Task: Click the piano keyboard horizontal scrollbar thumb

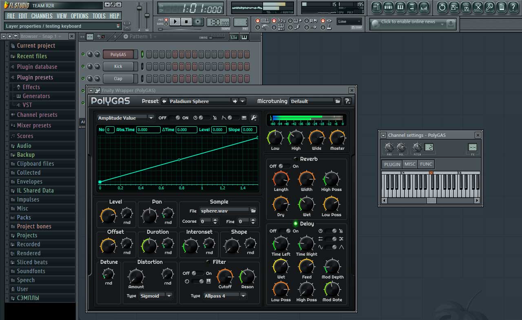Action: (431, 201)
